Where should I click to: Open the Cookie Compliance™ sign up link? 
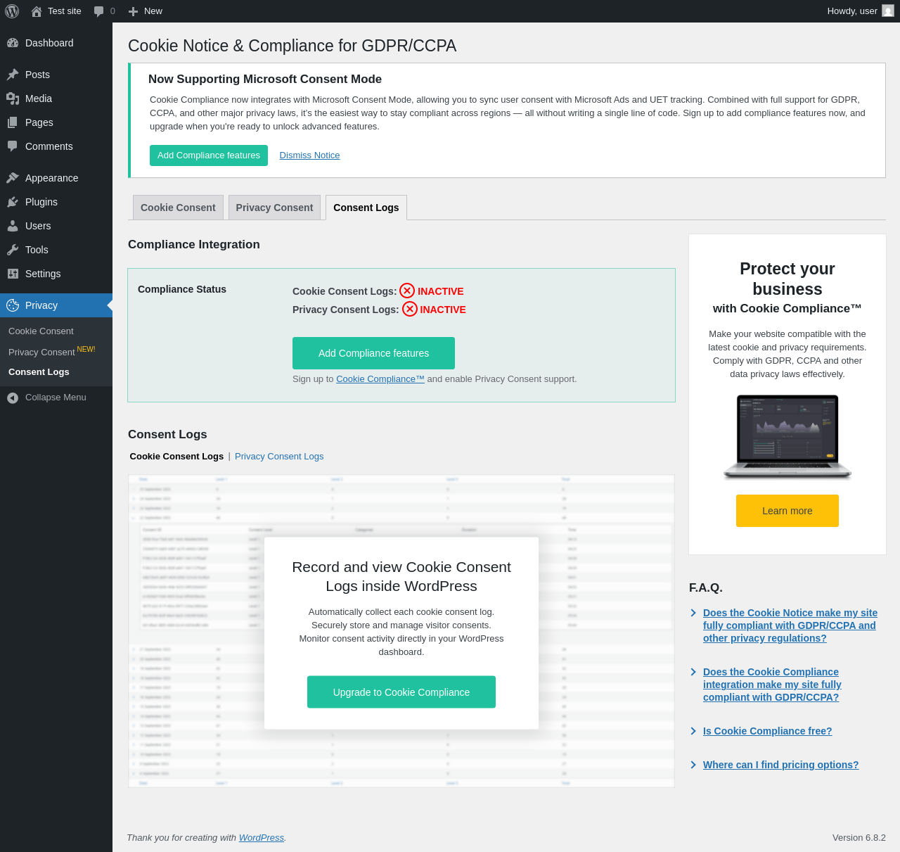click(380, 379)
